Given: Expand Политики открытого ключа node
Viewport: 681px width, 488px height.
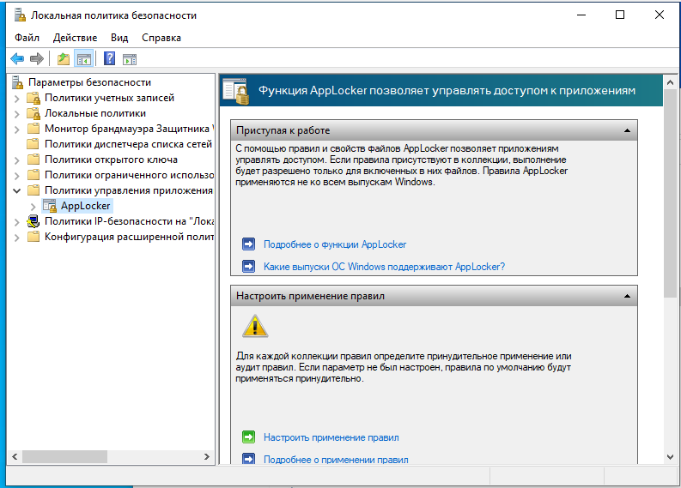Looking at the screenshot, I should point(16,160).
